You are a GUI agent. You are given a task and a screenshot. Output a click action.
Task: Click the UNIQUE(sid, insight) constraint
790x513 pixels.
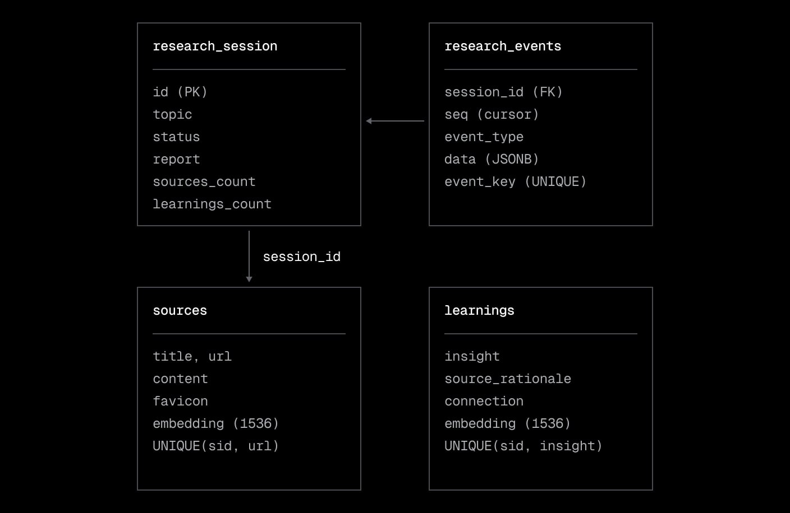523,446
